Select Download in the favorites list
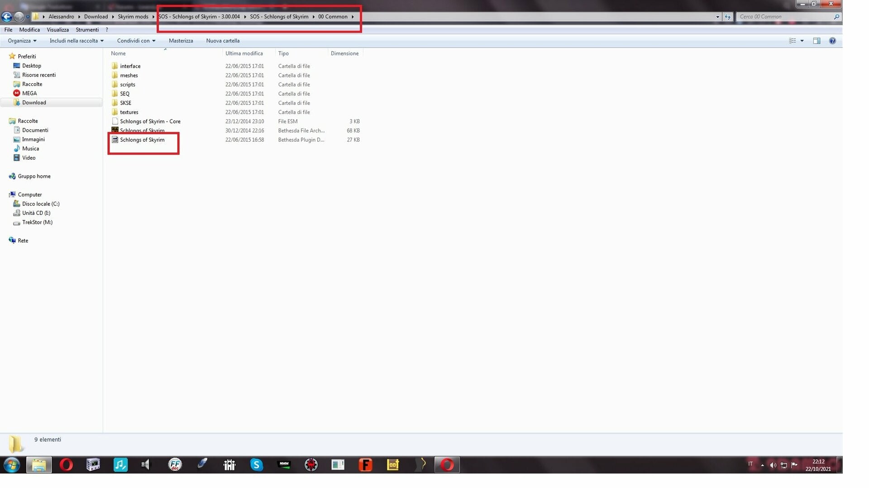869x488 pixels. [34, 103]
